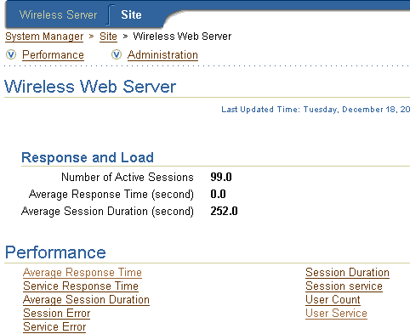Click the Last Updated Time text

pos(316,110)
